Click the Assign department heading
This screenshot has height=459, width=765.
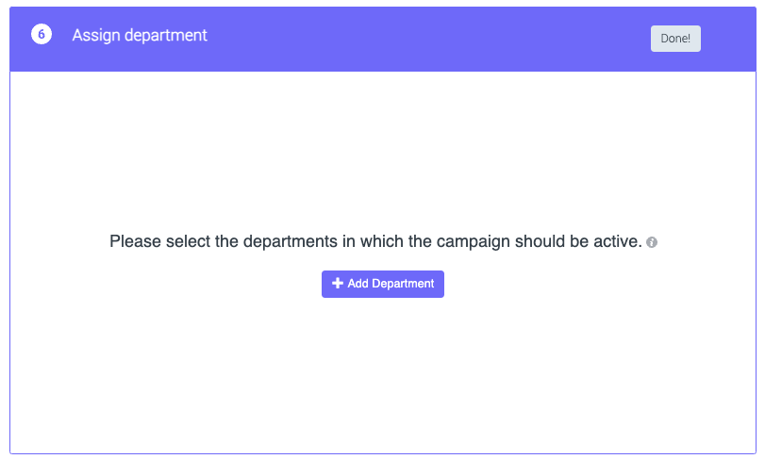point(140,35)
